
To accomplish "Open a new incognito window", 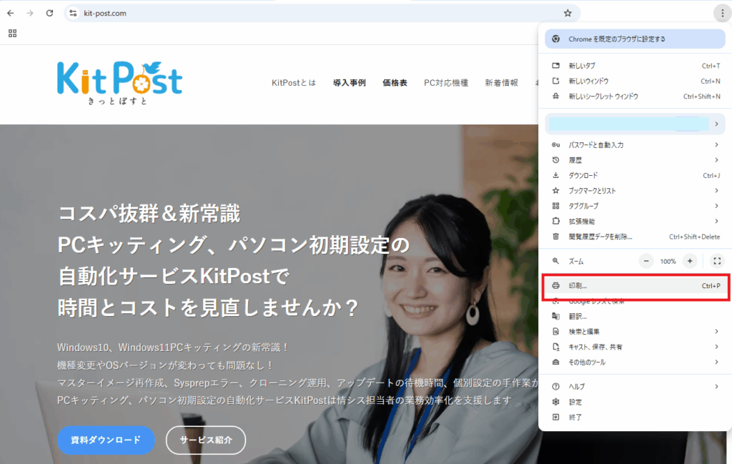I will pos(635,97).
